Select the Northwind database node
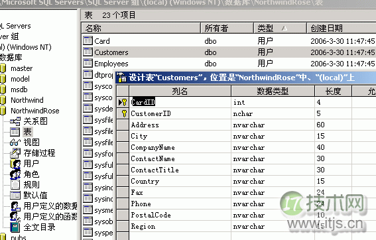Screen dimensions: 376x240 tap(27, 100)
